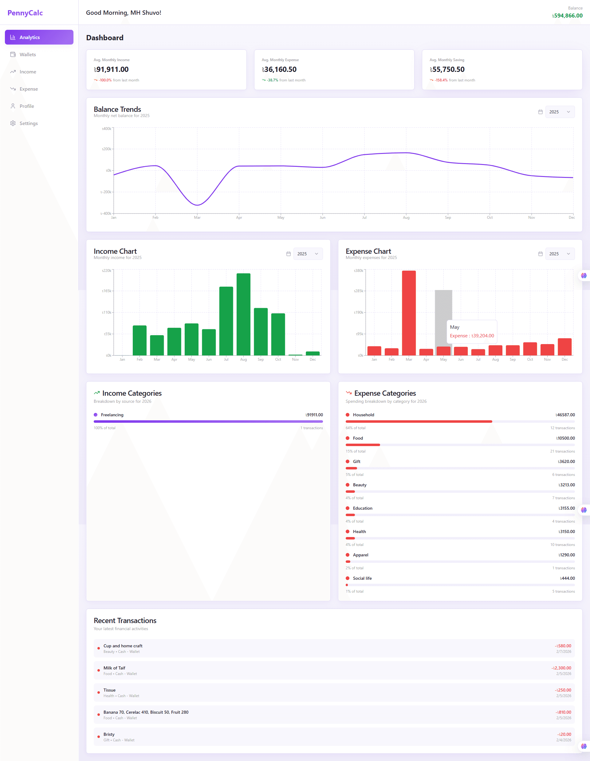
Task: Click the Wallets icon in sidebar
Action: coord(13,54)
